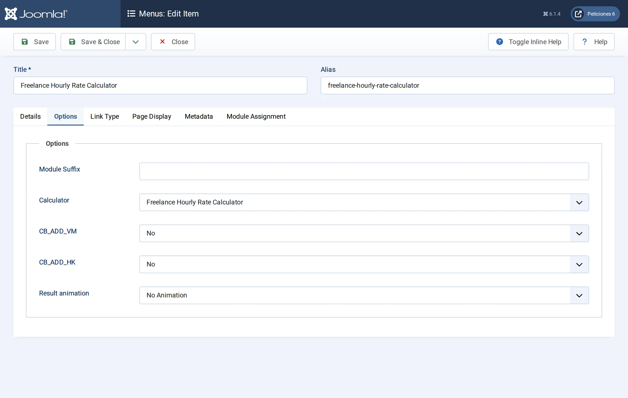Switch to the Metadata tab
This screenshot has height=398, width=628.
click(x=199, y=116)
